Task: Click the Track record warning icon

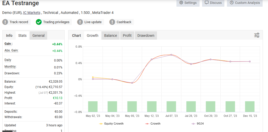Action: [x=5, y=22]
